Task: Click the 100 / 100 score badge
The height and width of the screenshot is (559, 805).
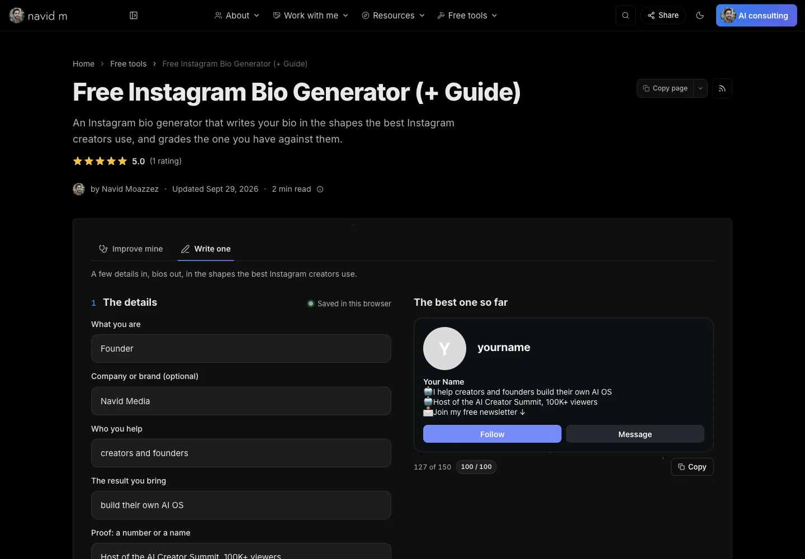Action: (x=476, y=467)
